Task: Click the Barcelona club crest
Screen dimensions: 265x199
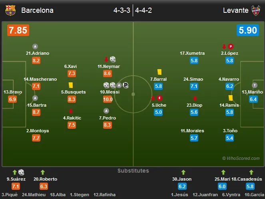Action: coord(10,10)
